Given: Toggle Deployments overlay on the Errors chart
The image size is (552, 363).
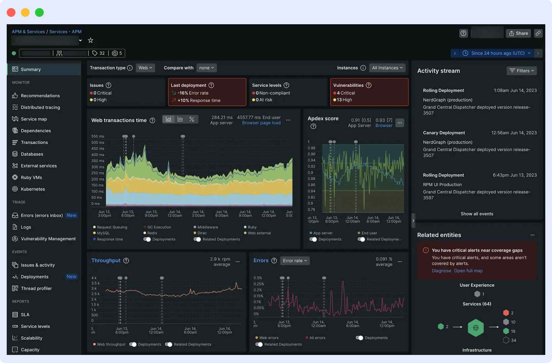Looking at the screenshot, I should tap(359, 337).
